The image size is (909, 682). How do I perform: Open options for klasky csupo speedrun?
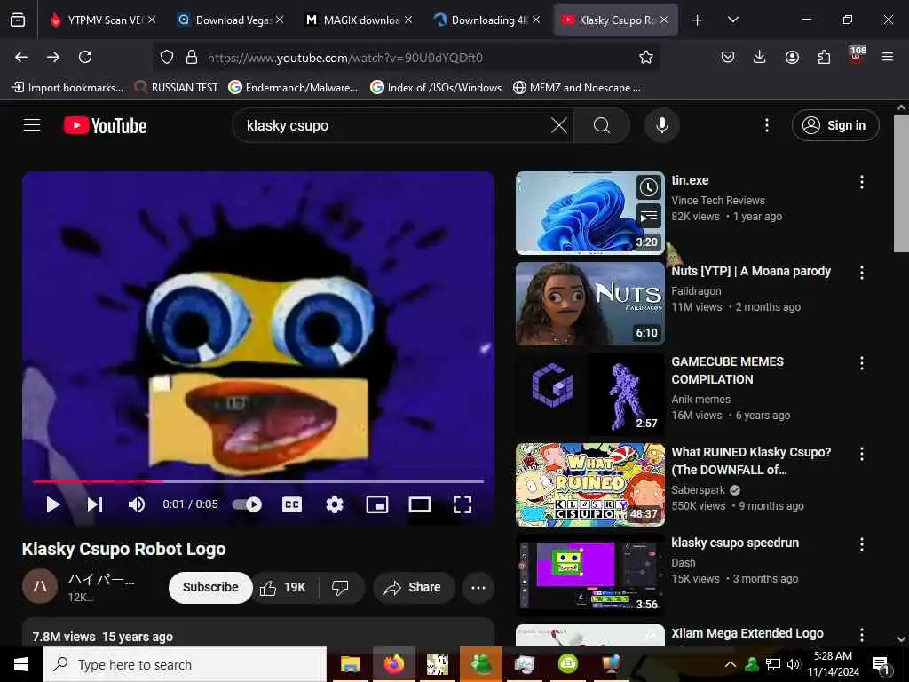tap(861, 544)
